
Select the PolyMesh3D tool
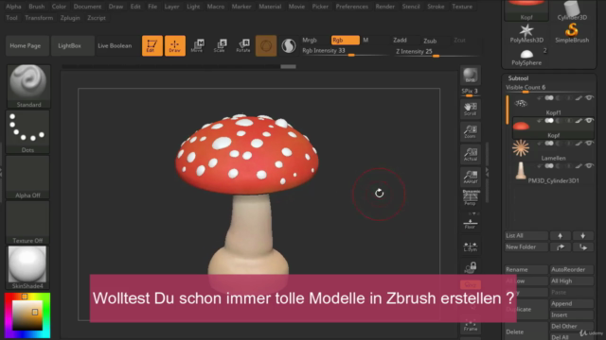526,33
